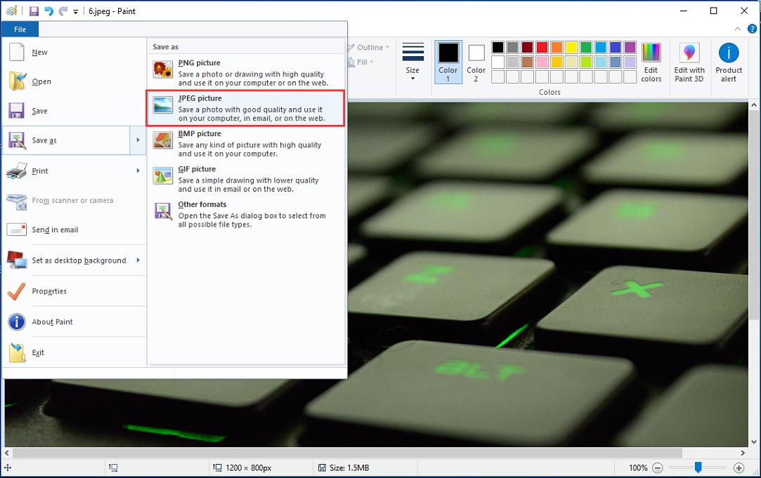Viewport: 761px width, 478px height.
Task: Click the Open folder icon
Action: (x=17, y=81)
